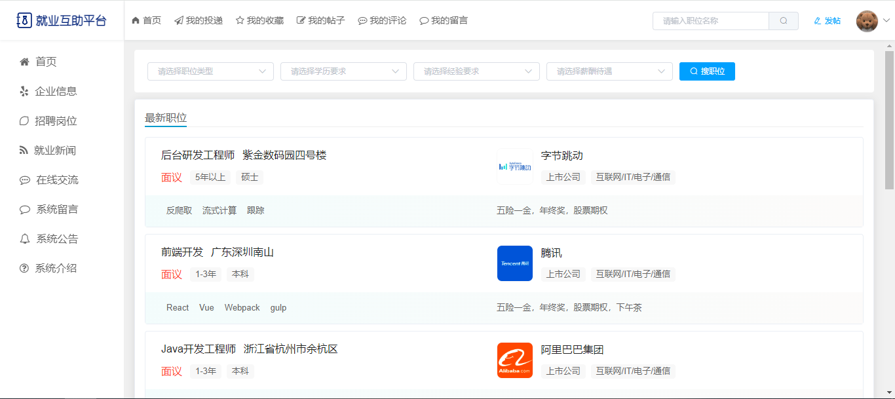Open the user avatar menu
Screen dimensions: 895x399
point(867,21)
